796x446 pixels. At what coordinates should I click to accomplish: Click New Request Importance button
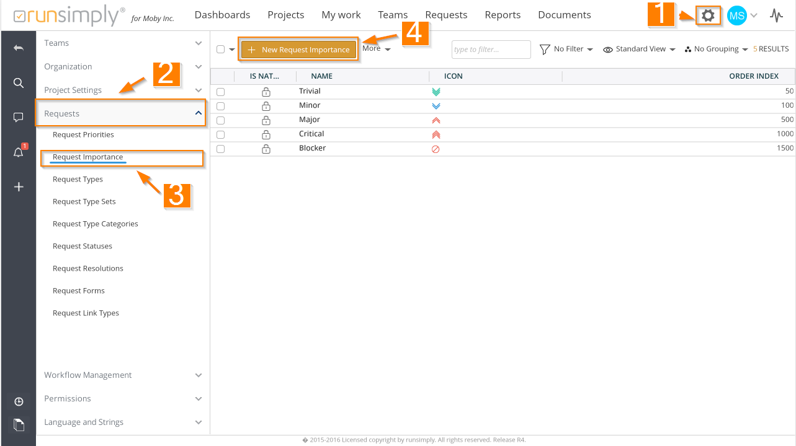[x=298, y=50]
